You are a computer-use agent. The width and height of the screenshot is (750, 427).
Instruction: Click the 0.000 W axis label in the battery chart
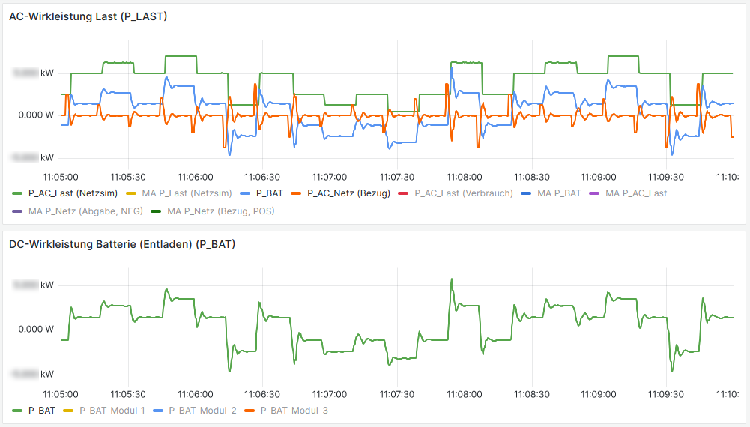34,329
